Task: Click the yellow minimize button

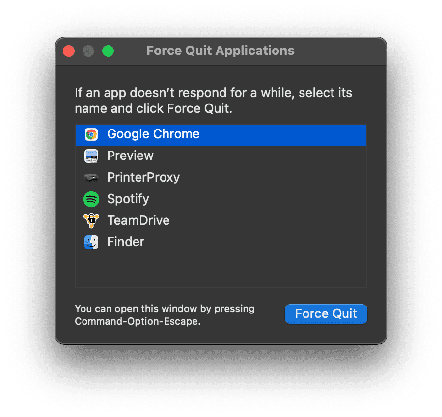Action: (88, 51)
